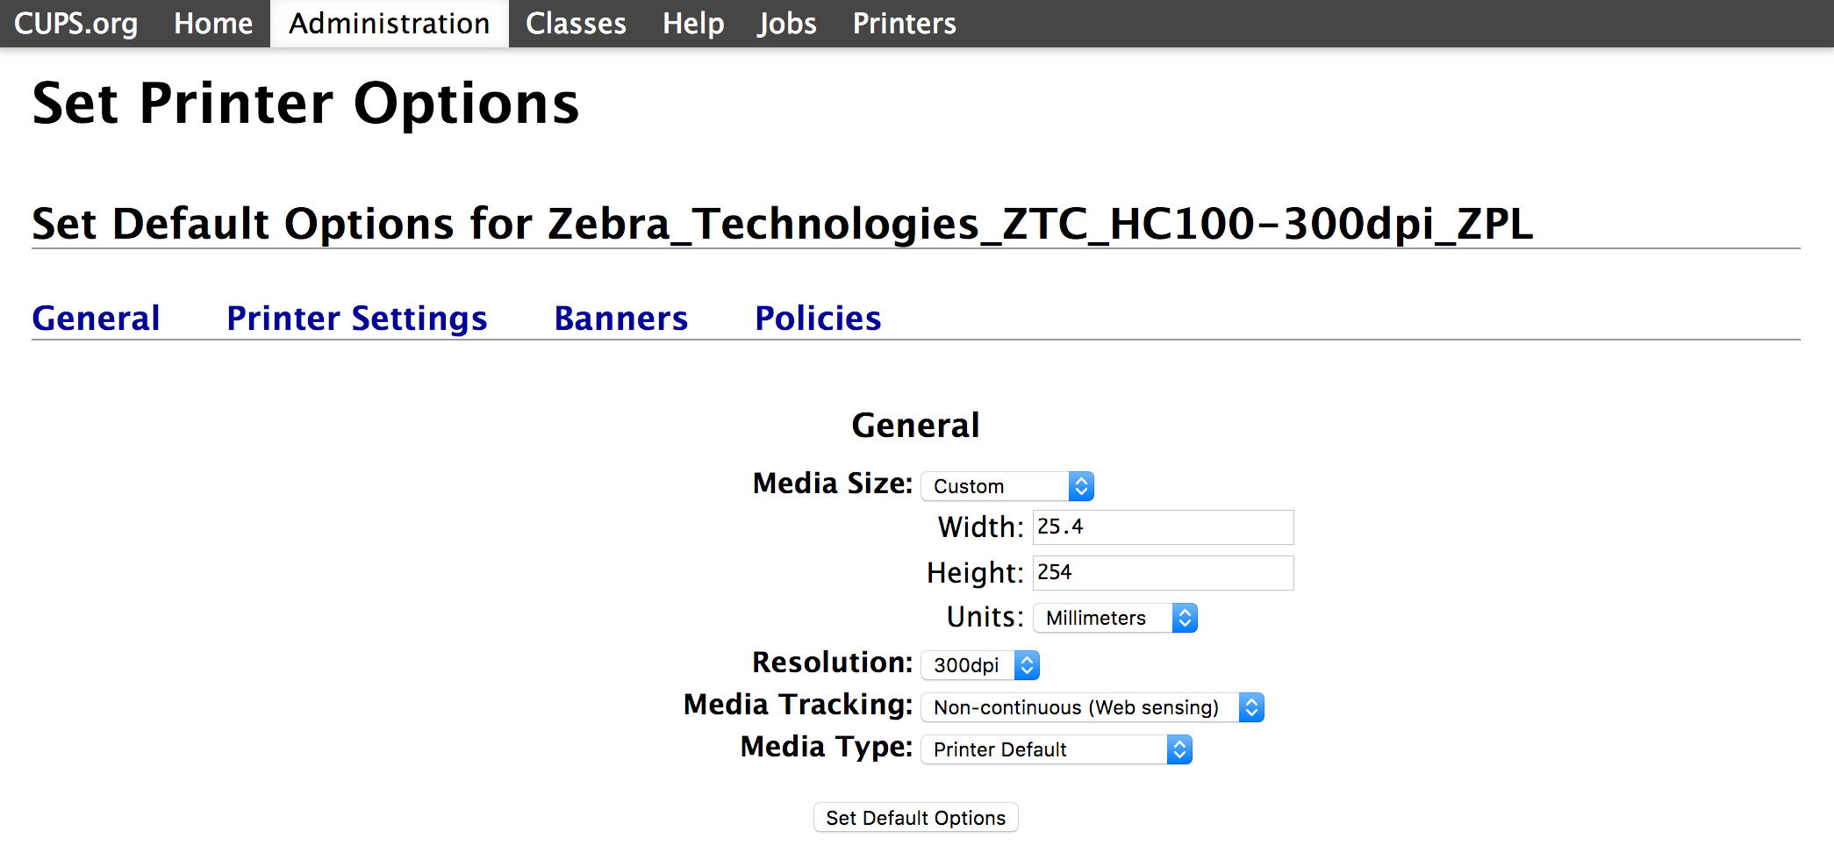
Task: Expand the Media Tracking dropdown
Action: coord(1093,707)
